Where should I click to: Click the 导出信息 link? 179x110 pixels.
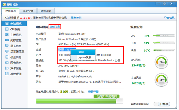pyautogui.click(x=169, y=18)
